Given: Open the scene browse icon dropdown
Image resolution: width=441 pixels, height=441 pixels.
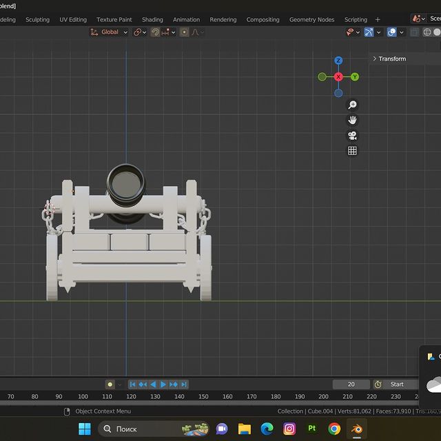Looking at the screenshot, I should (x=418, y=19).
